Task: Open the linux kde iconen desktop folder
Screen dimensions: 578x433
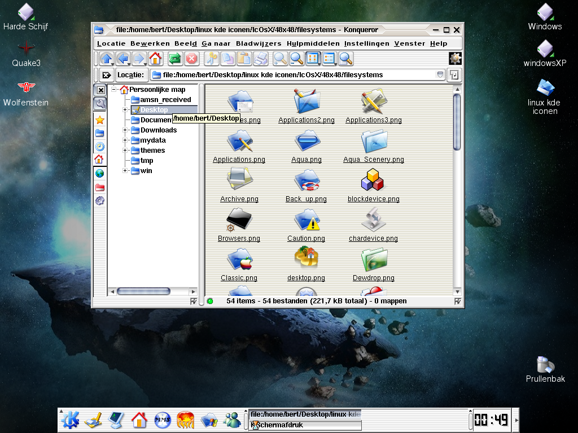Action: click(545, 97)
